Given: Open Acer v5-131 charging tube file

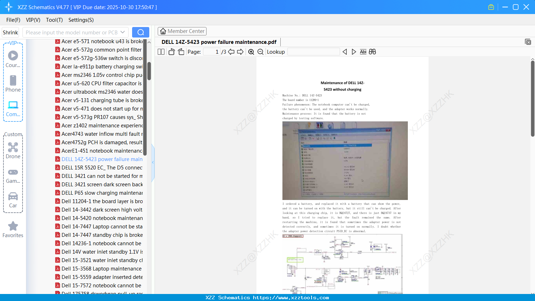Looking at the screenshot, I should [99, 100].
